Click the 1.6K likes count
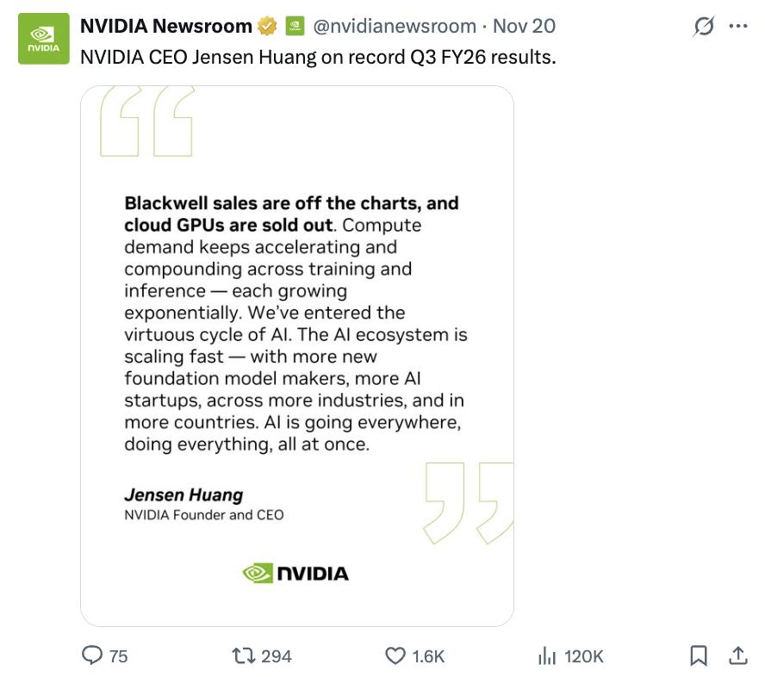Screen dimensions: 765x677 [x=428, y=656]
